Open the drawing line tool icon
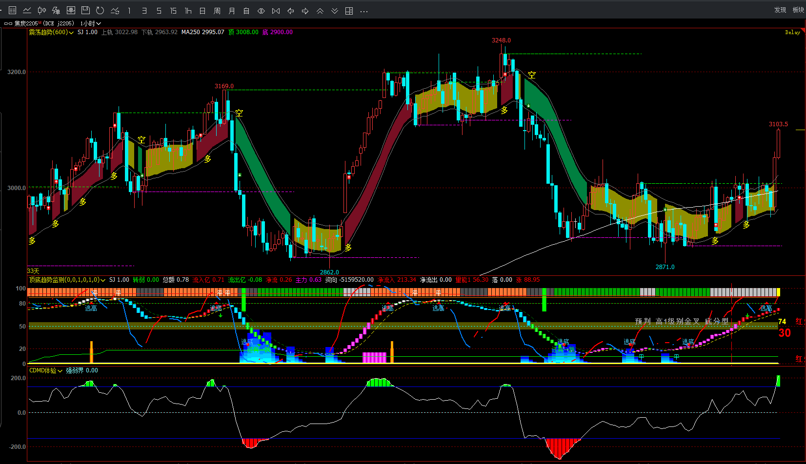Screen dimensions: 806x464 [115, 10]
